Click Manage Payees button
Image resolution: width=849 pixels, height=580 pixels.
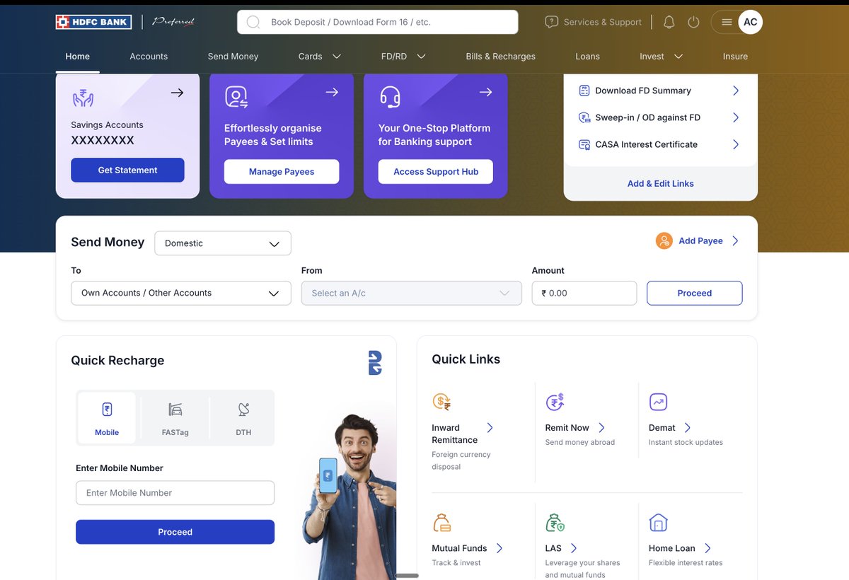(x=282, y=172)
